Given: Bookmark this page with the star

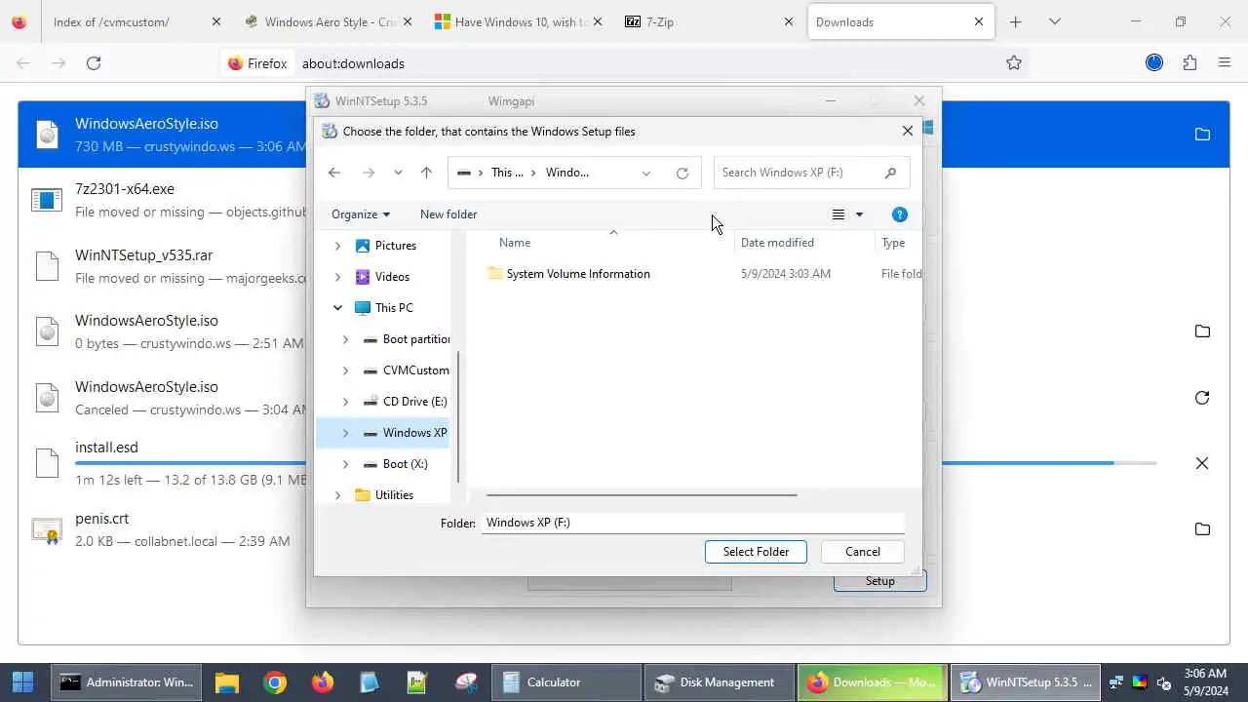Looking at the screenshot, I should click(x=1014, y=63).
